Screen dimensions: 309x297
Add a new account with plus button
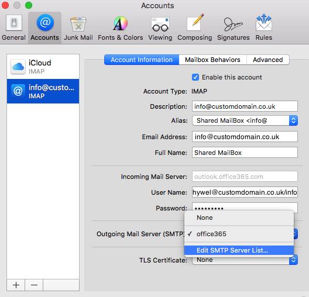point(16,285)
